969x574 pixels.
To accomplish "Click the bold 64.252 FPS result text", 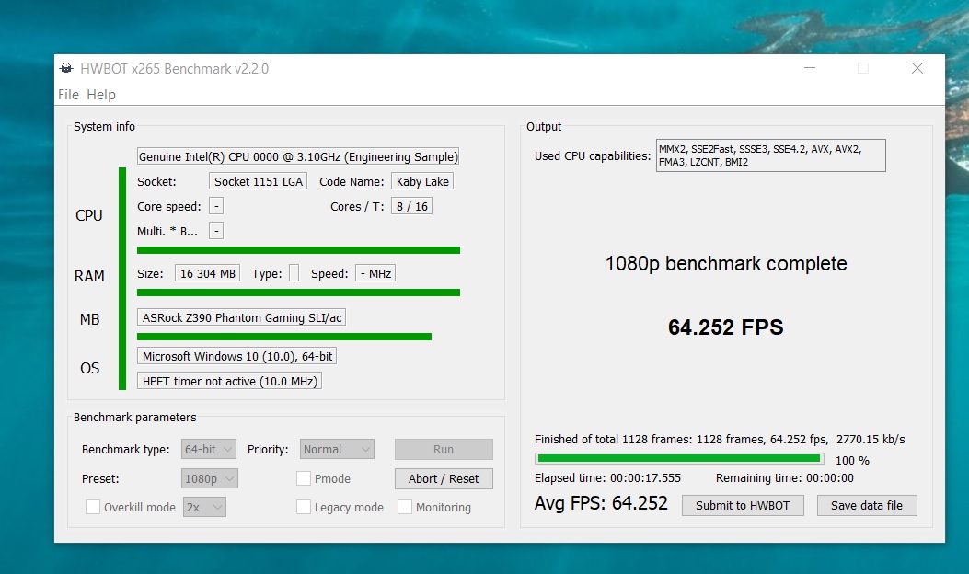I will tap(725, 327).
